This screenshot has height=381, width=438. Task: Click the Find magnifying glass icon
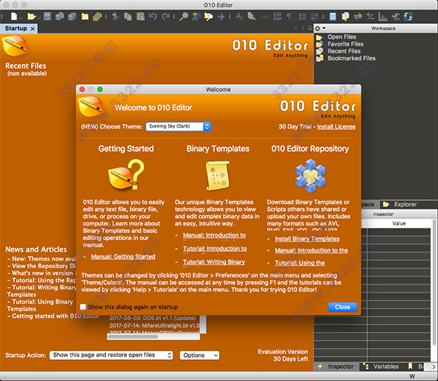pos(183,17)
